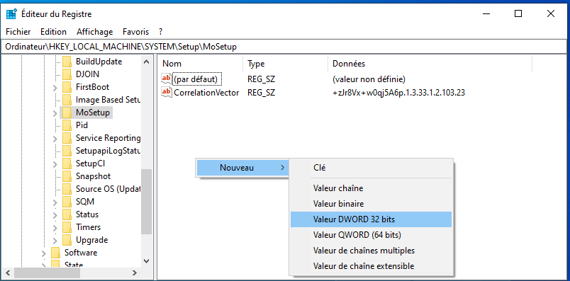This screenshot has height=281, width=570.
Task: Select the Source OS folder icon
Action: click(x=67, y=189)
